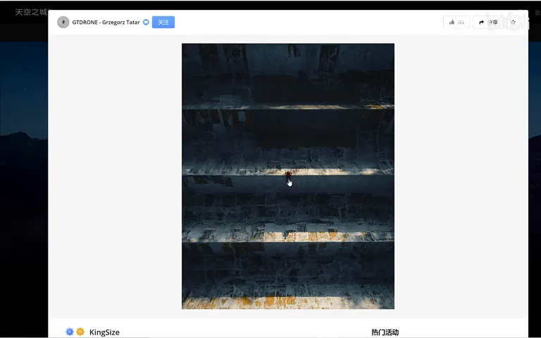Click the red figure in the photo
This screenshot has height=338, width=541.
pyautogui.click(x=288, y=175)
